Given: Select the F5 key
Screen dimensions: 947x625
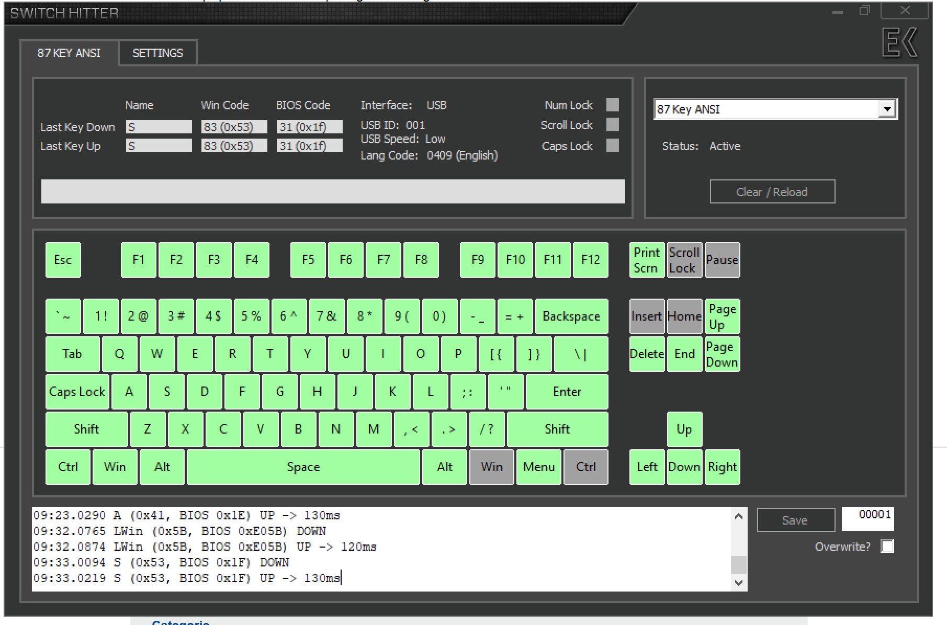Looking at the screenshot, I should [x=308, y=260].
